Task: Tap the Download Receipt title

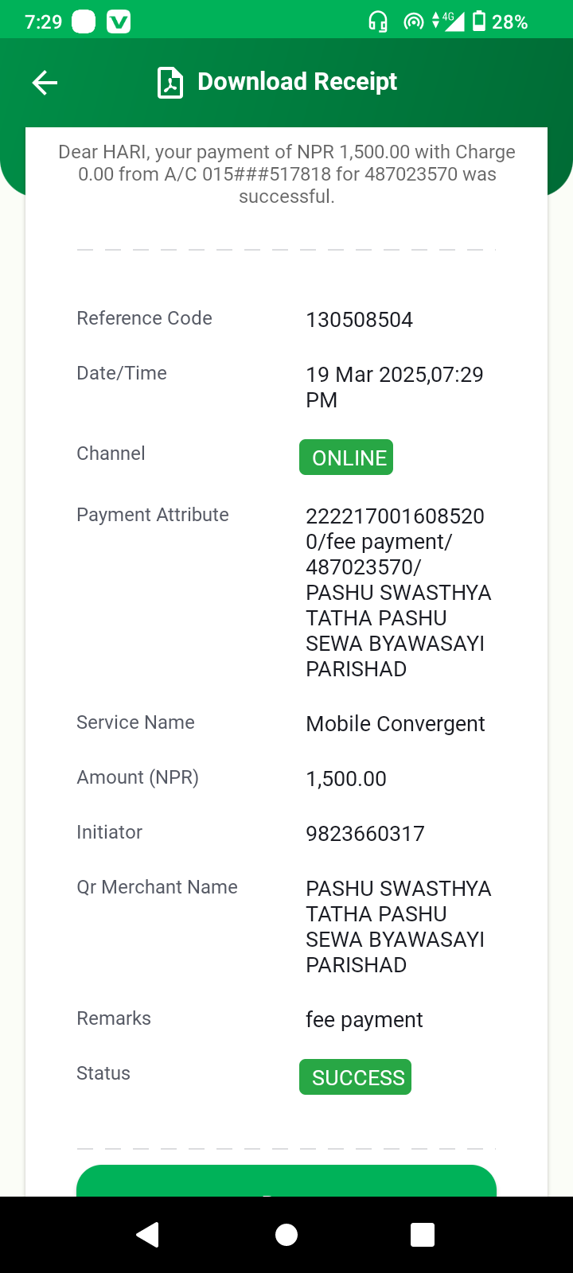Action: coord(297,82)
